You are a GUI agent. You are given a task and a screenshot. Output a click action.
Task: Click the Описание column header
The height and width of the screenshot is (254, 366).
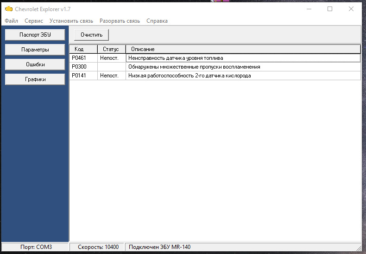[x=243, y=49]
